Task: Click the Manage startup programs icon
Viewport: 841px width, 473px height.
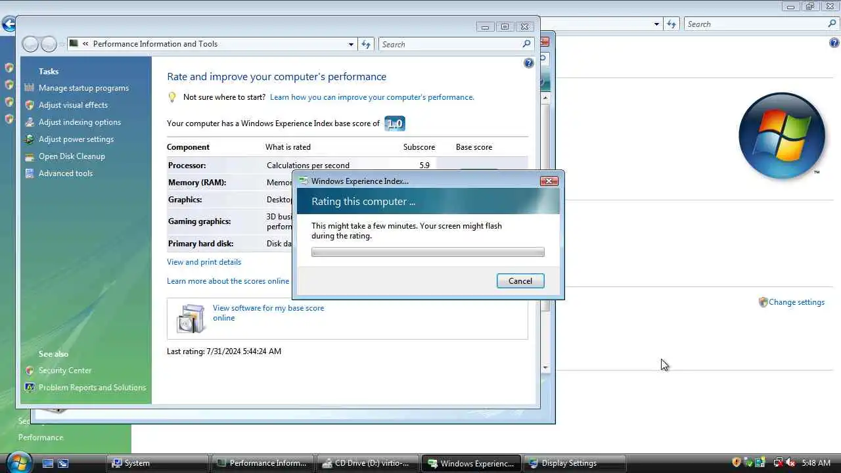Action: pos(29,88)
